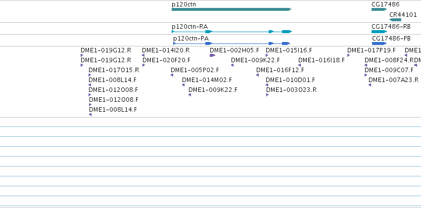Screen dimensions: 421x208
Task: Select the DME1-017P19.F feature label
Action: coord(372,50)
